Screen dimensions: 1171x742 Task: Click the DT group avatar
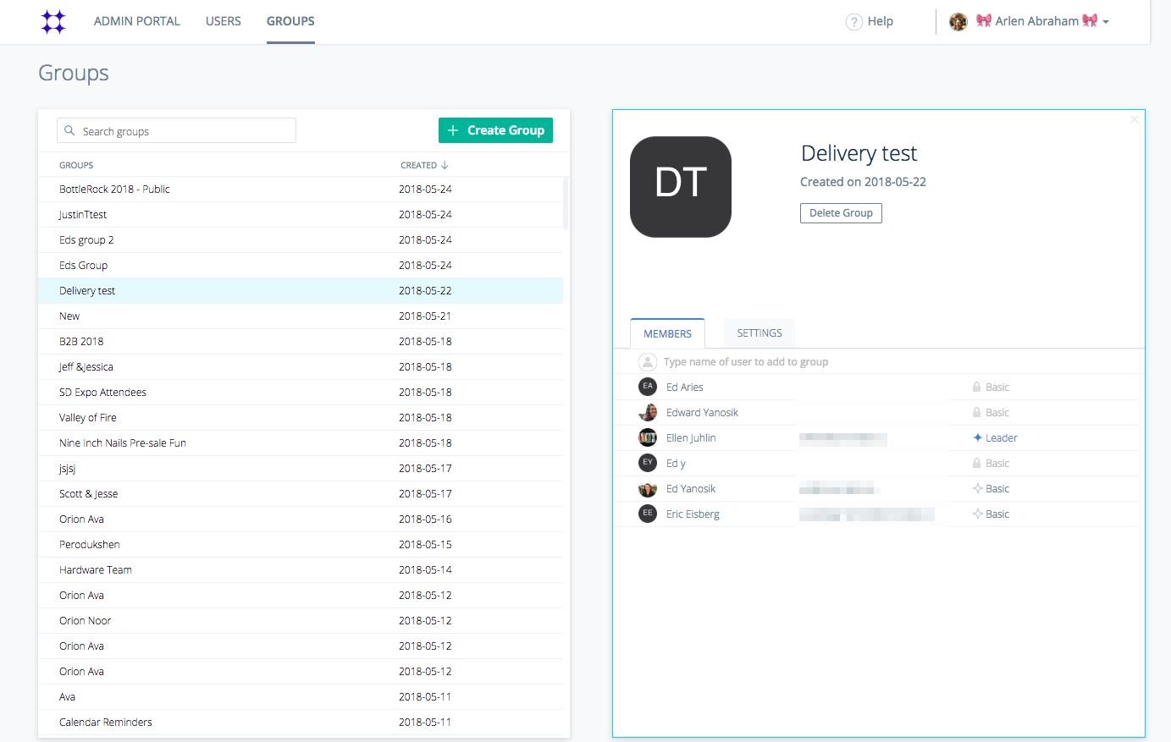tap(680, 187)
